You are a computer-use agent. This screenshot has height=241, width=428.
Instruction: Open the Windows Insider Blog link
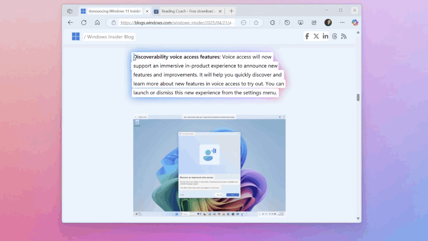click(110, 36)
